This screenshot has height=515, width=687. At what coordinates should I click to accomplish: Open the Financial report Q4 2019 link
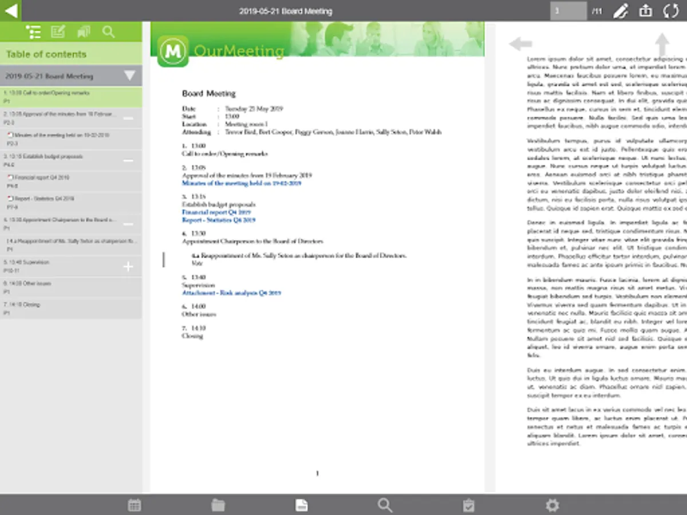[x=216, y=212]
